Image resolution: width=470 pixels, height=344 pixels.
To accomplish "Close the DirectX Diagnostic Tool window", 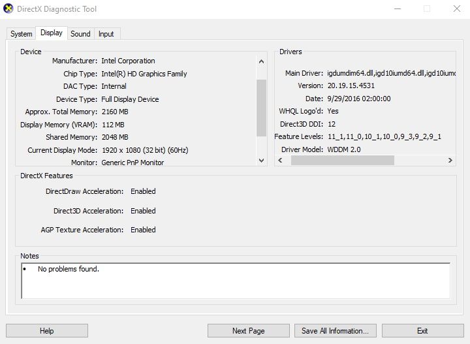I will click(x=456, y=8).
